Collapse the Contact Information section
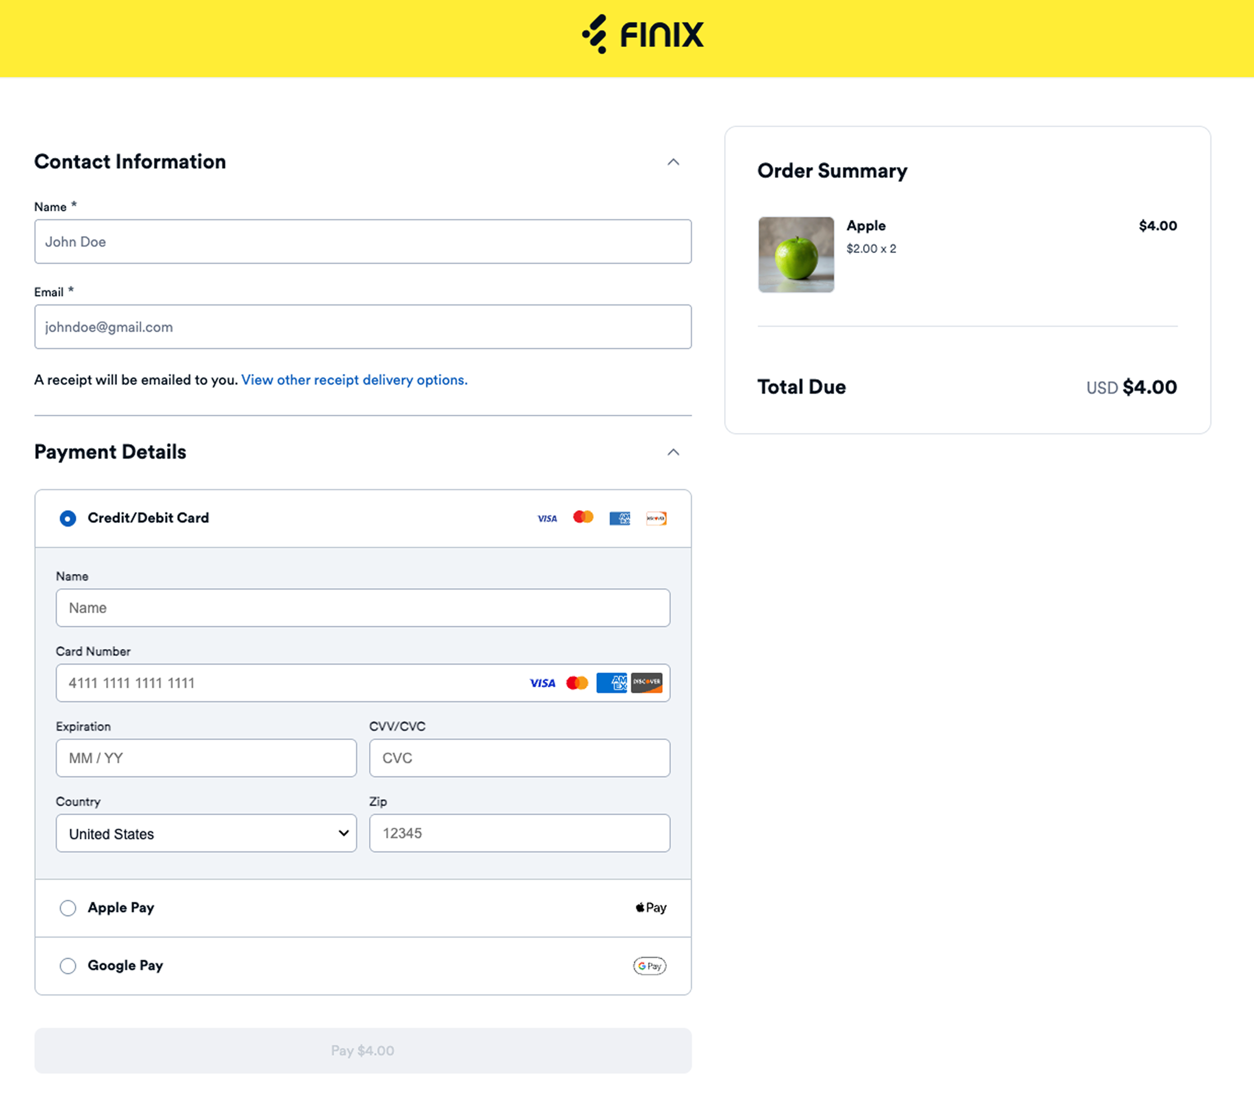 coord(673,162)
